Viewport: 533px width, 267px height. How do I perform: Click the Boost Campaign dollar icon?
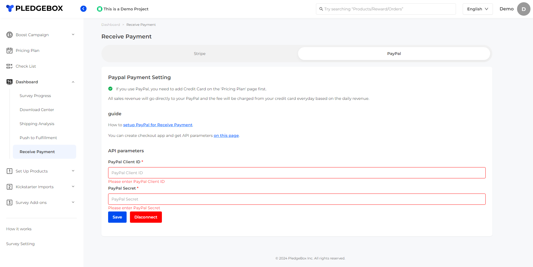pos(10,35)
